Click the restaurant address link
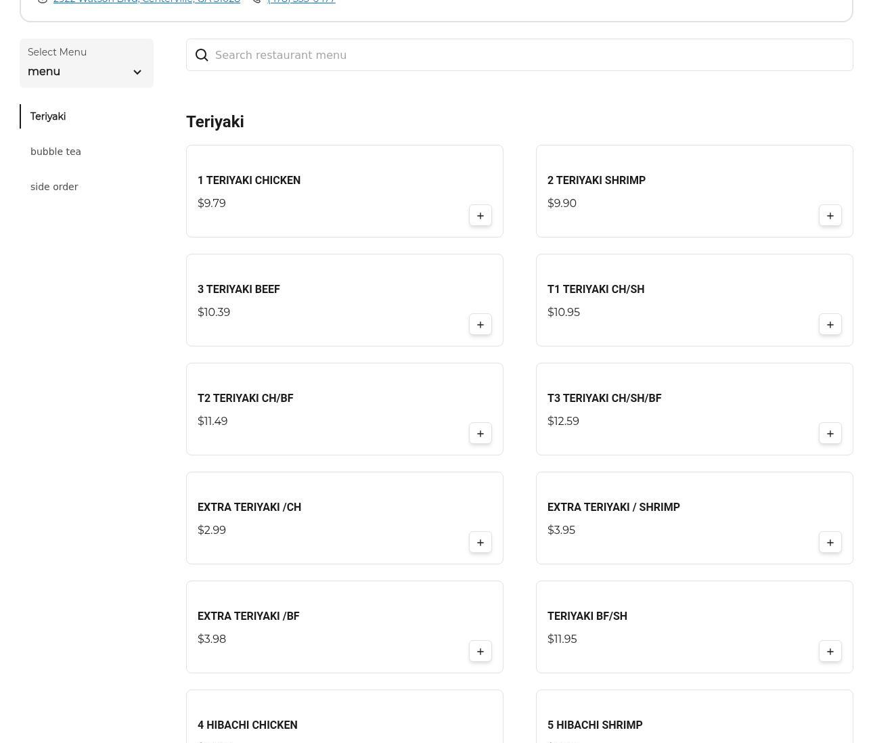 coord(146,2)
